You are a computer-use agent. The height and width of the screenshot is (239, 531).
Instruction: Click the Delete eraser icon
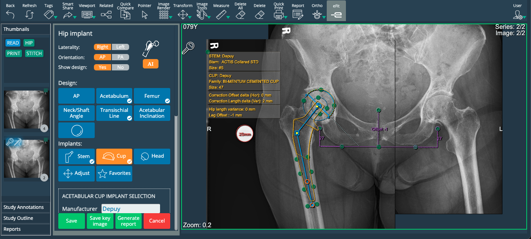259,15
